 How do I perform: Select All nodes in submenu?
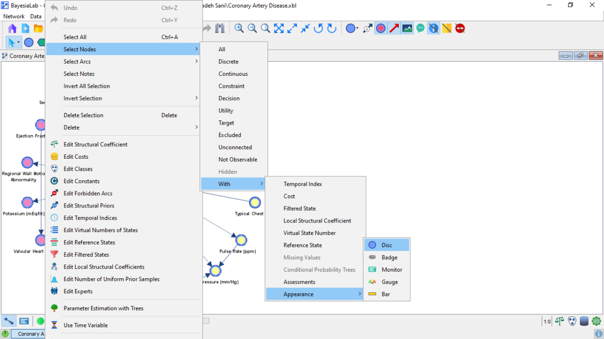234,49
